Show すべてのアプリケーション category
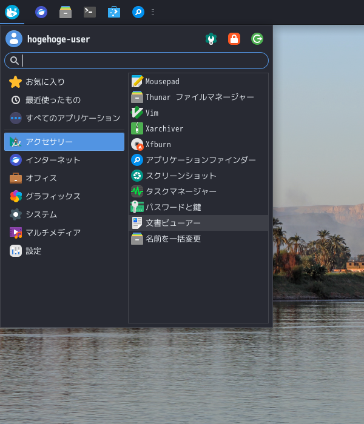The height and width of the screenshot is (424, 364). (x=64, y=118)
